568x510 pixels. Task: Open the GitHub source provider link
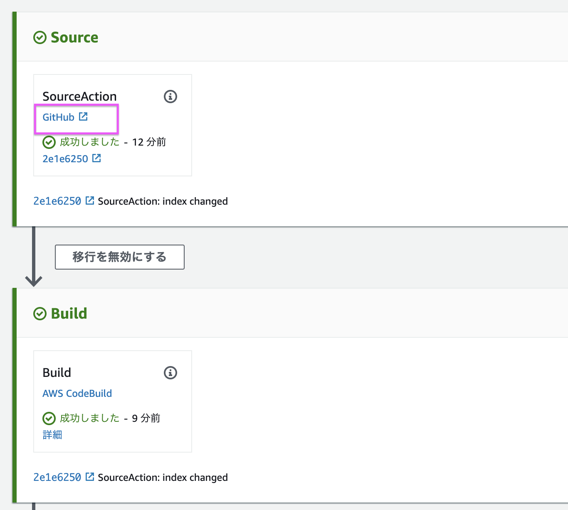coord(58,117)
